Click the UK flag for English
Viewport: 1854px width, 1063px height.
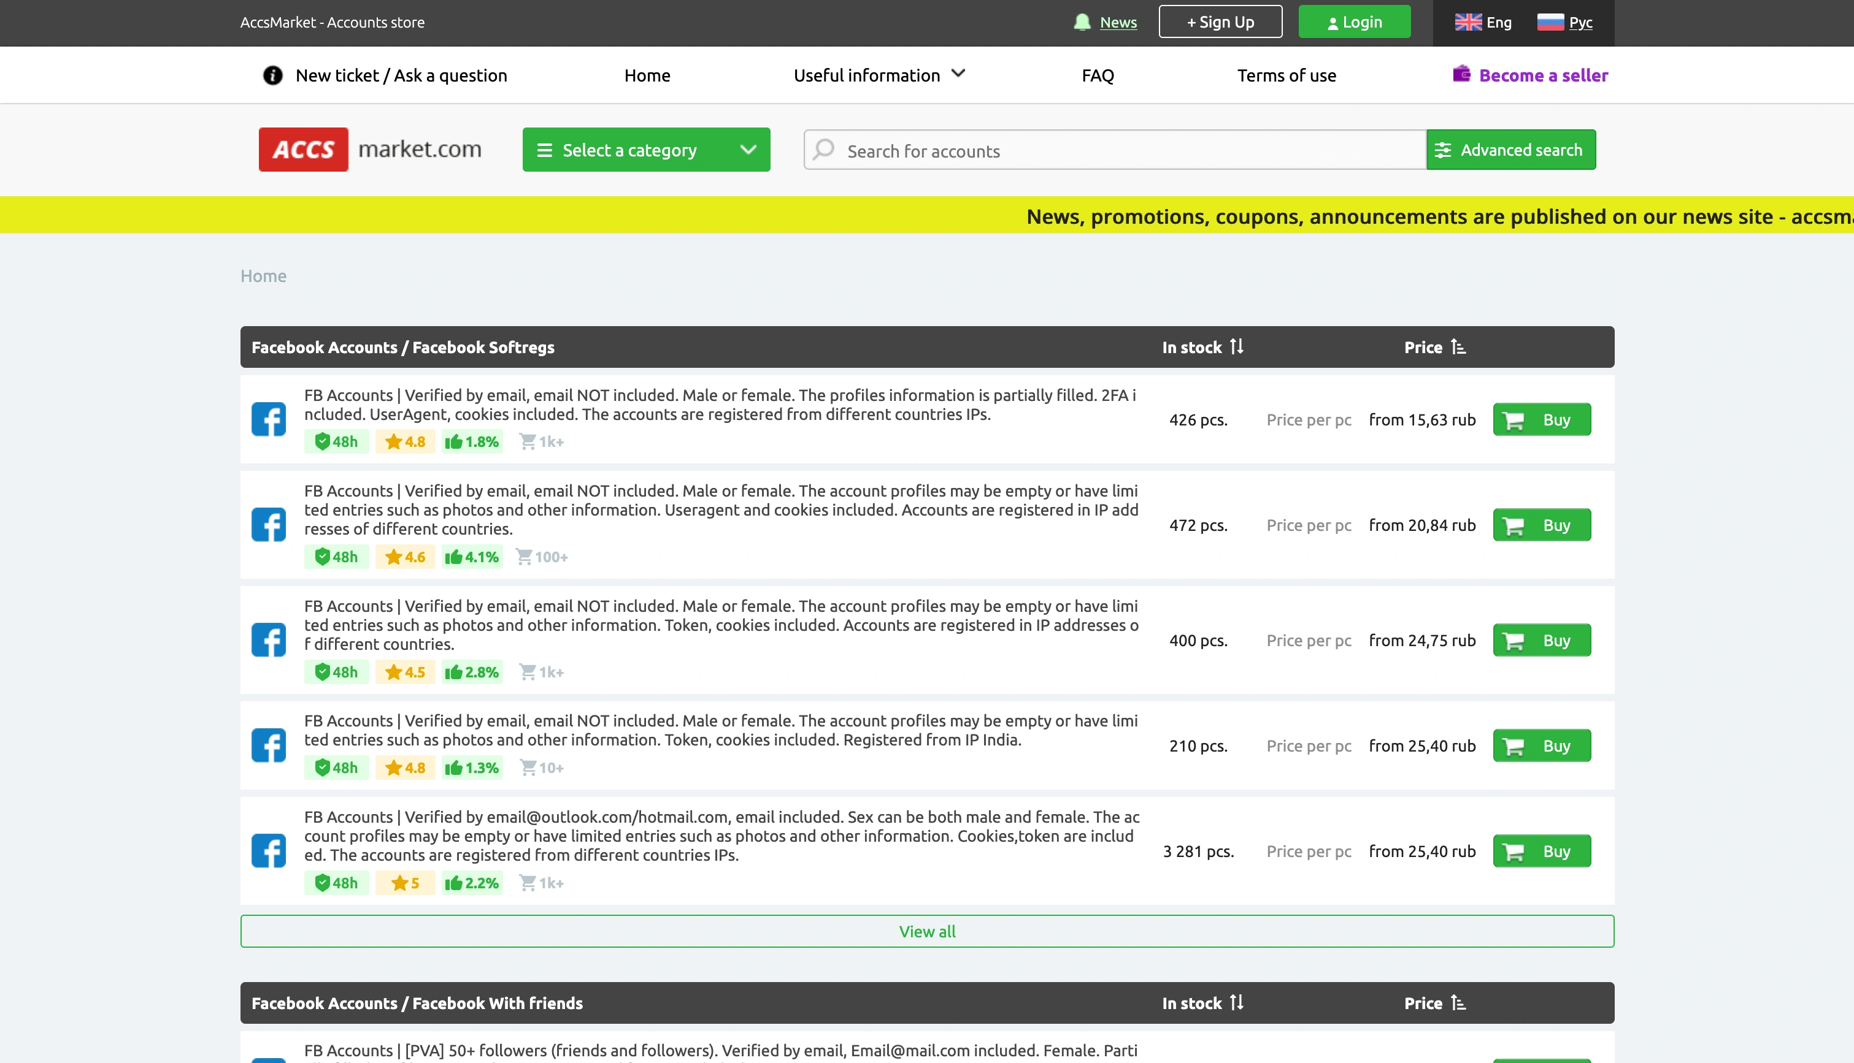(1467, 22)
